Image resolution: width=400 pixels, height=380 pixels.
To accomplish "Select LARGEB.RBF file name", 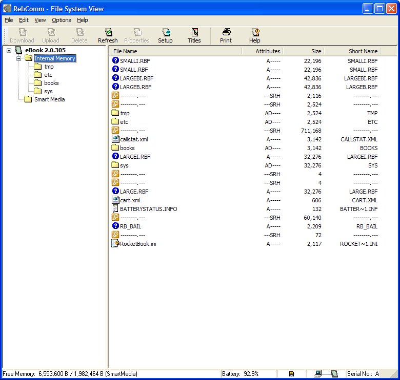I will coord(136,87).
